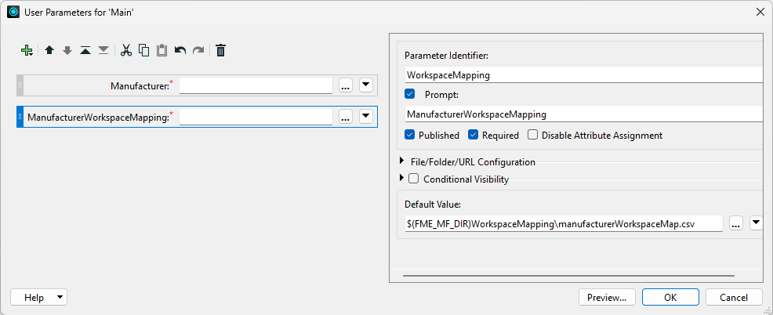Image resolution: width=773 pixels, height=315 pixels.
Task: Undo the last change
Action: (x=180, y=50)
